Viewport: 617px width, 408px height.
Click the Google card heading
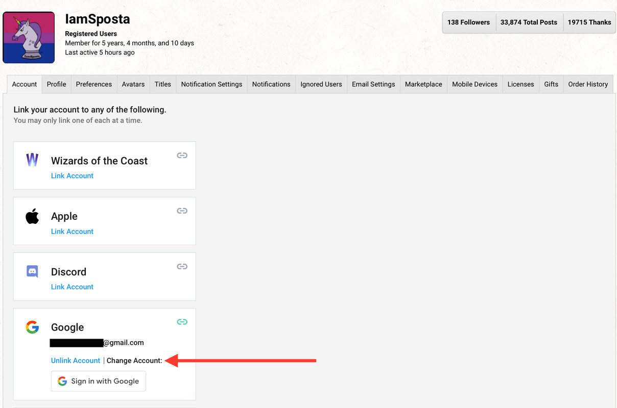point(67,327)
